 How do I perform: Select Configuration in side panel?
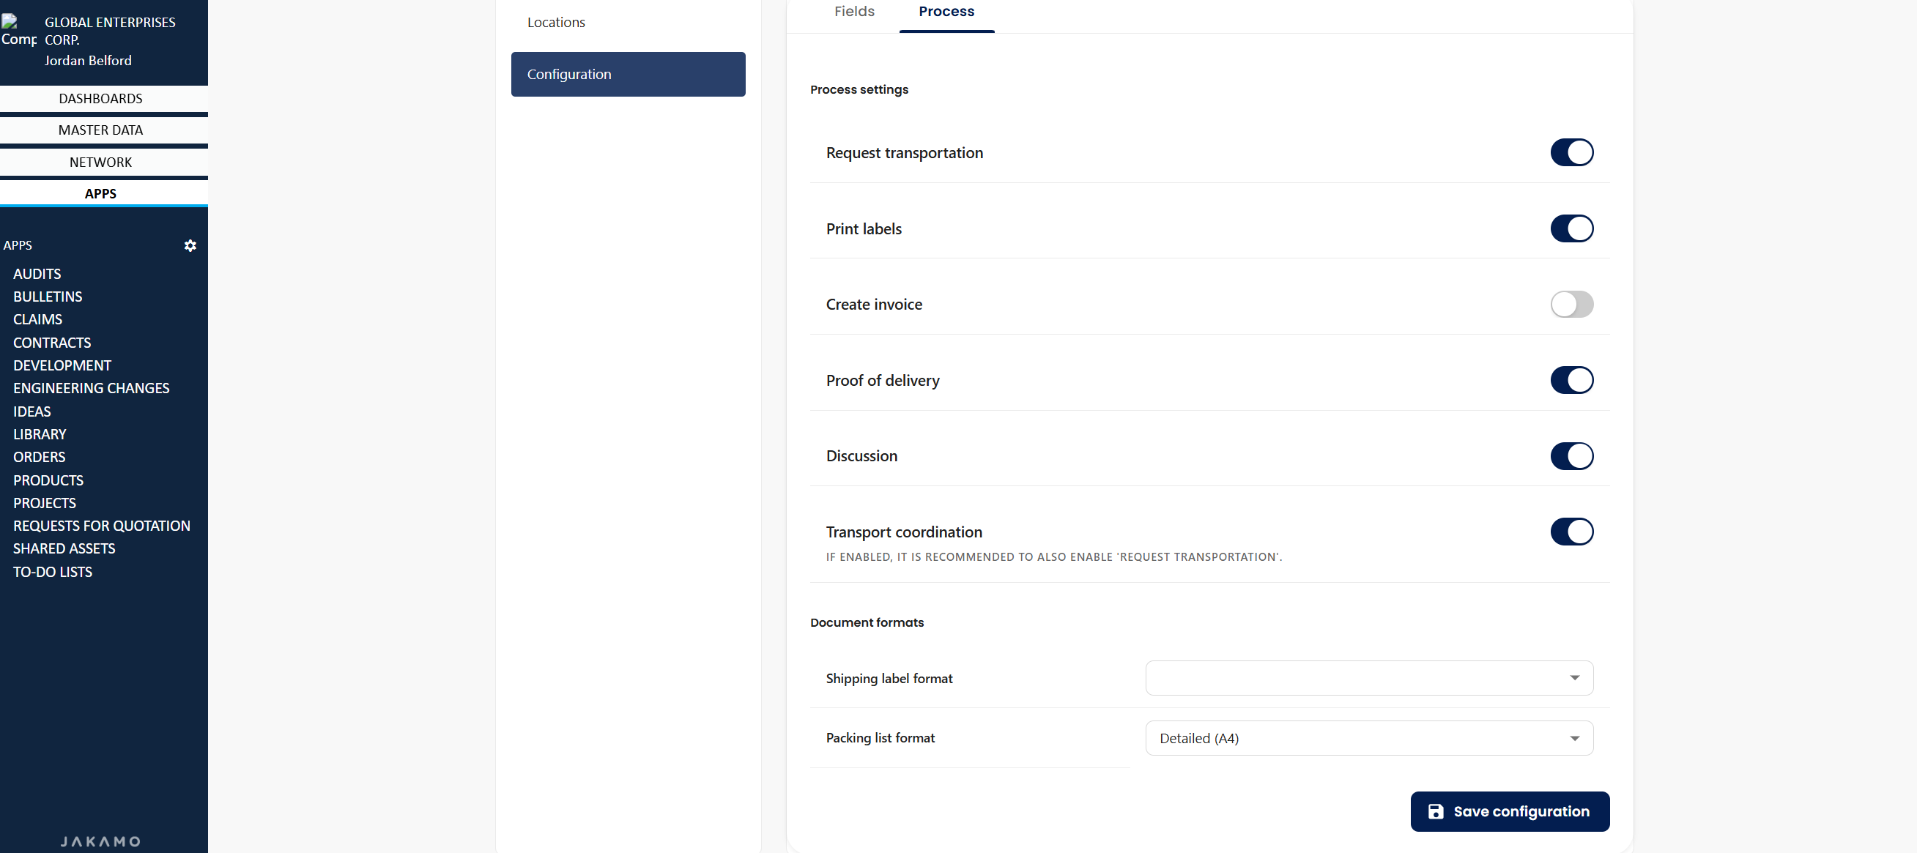click(627, 75)
